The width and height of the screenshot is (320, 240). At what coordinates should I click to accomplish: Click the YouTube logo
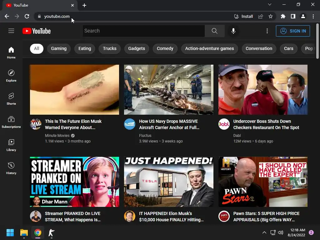37,31
